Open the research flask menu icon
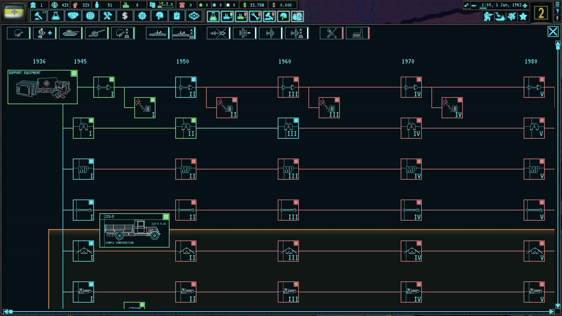The image size is (562, 316). coord(56,16)
